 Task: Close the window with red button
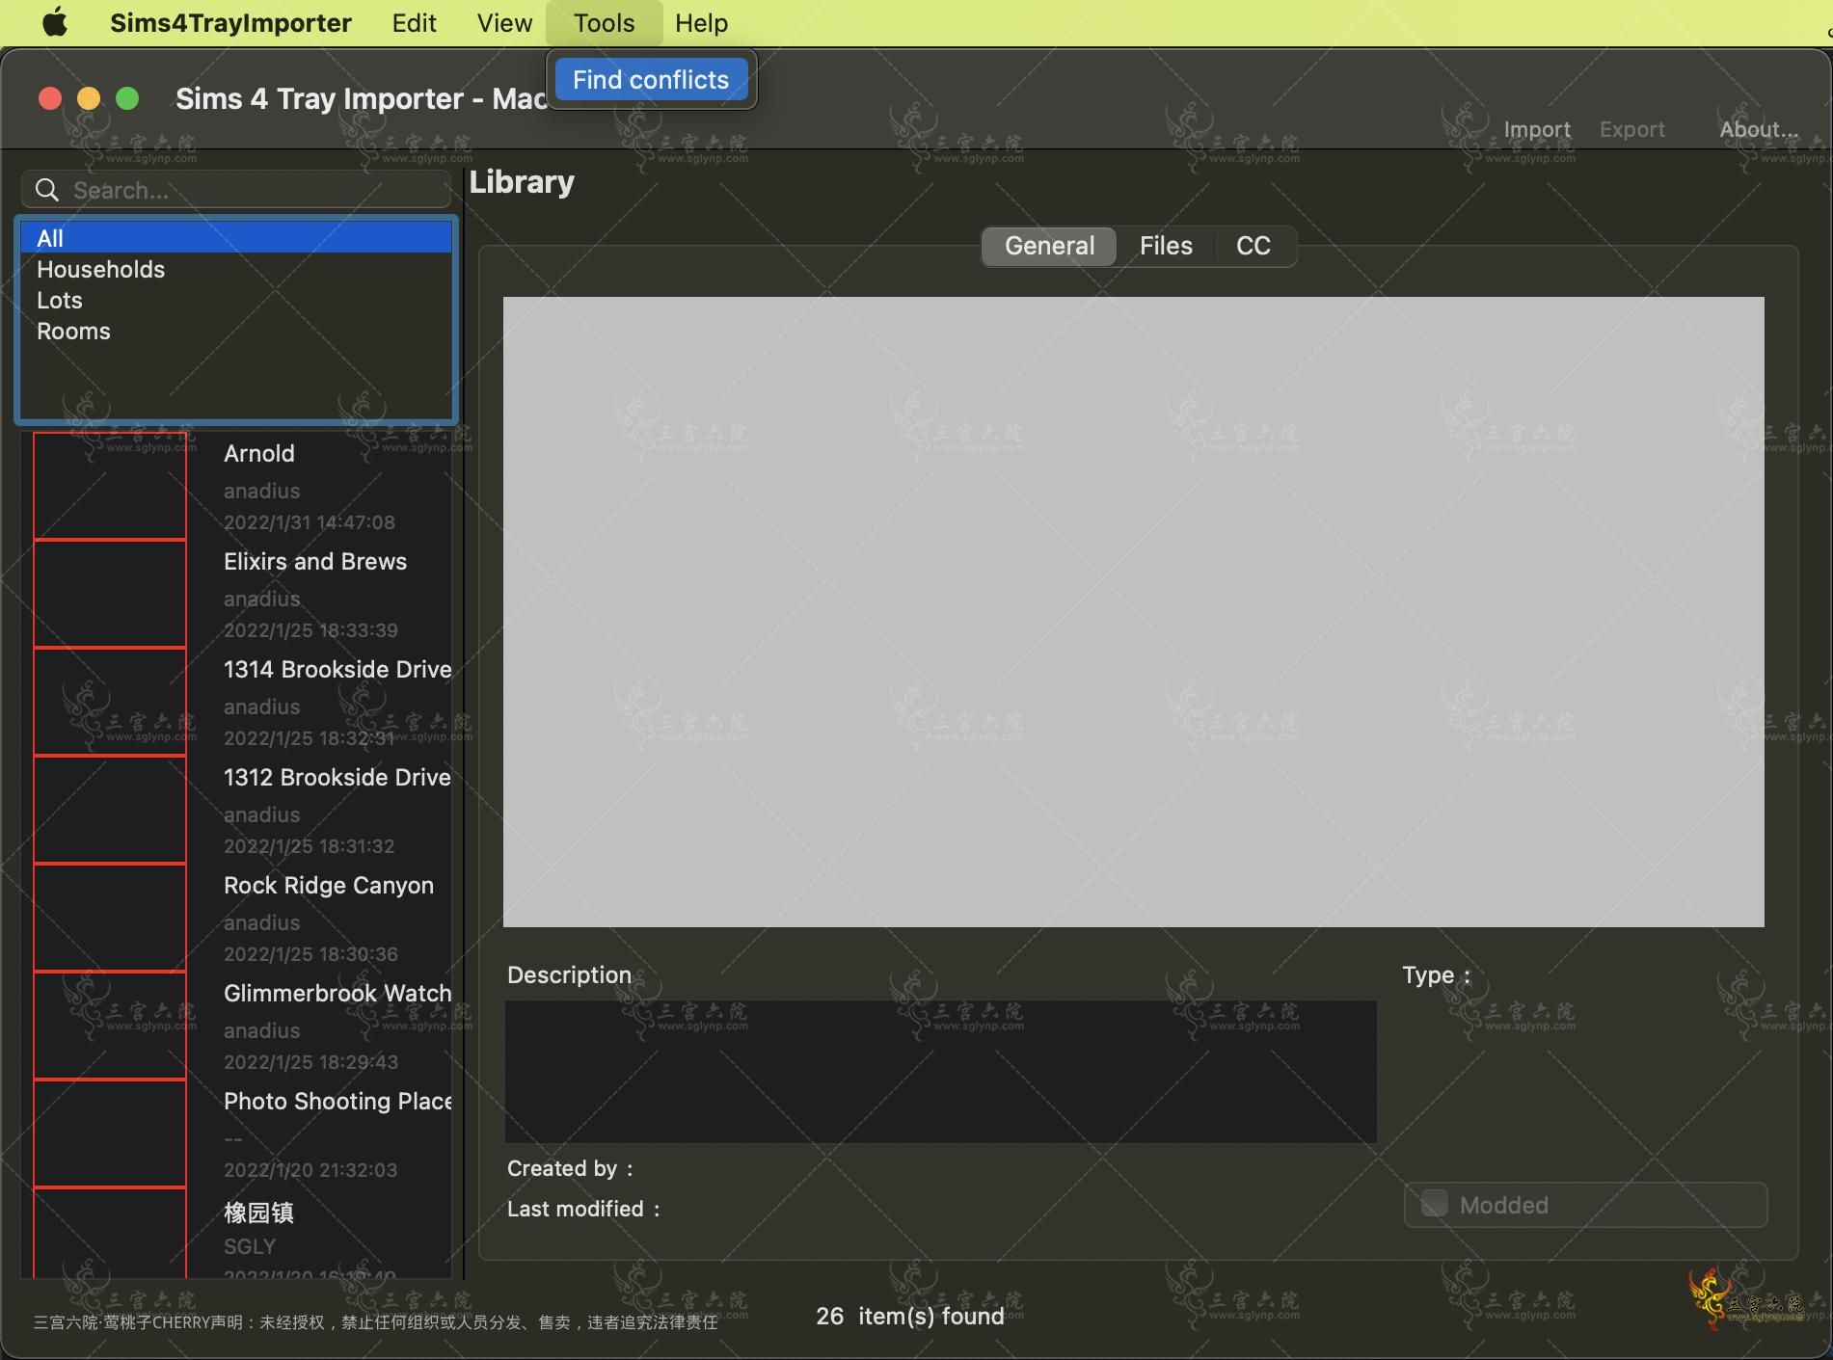(50, 99)
